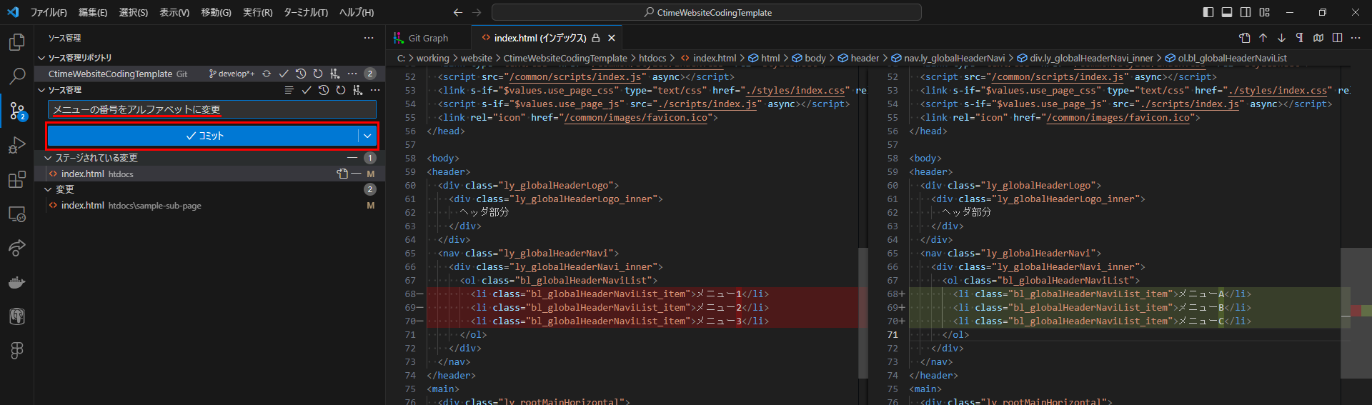This screenshot has width=1372, height=405.
Task: Open the ターミナル(T) menu
Action: pos(305,12)
